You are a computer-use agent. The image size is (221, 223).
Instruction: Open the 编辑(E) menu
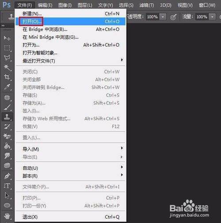click(45, 5)
